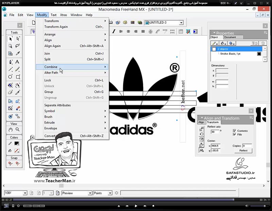Add an effect in Properties panel
Viewport: 272px width, 211px height.
232,43
